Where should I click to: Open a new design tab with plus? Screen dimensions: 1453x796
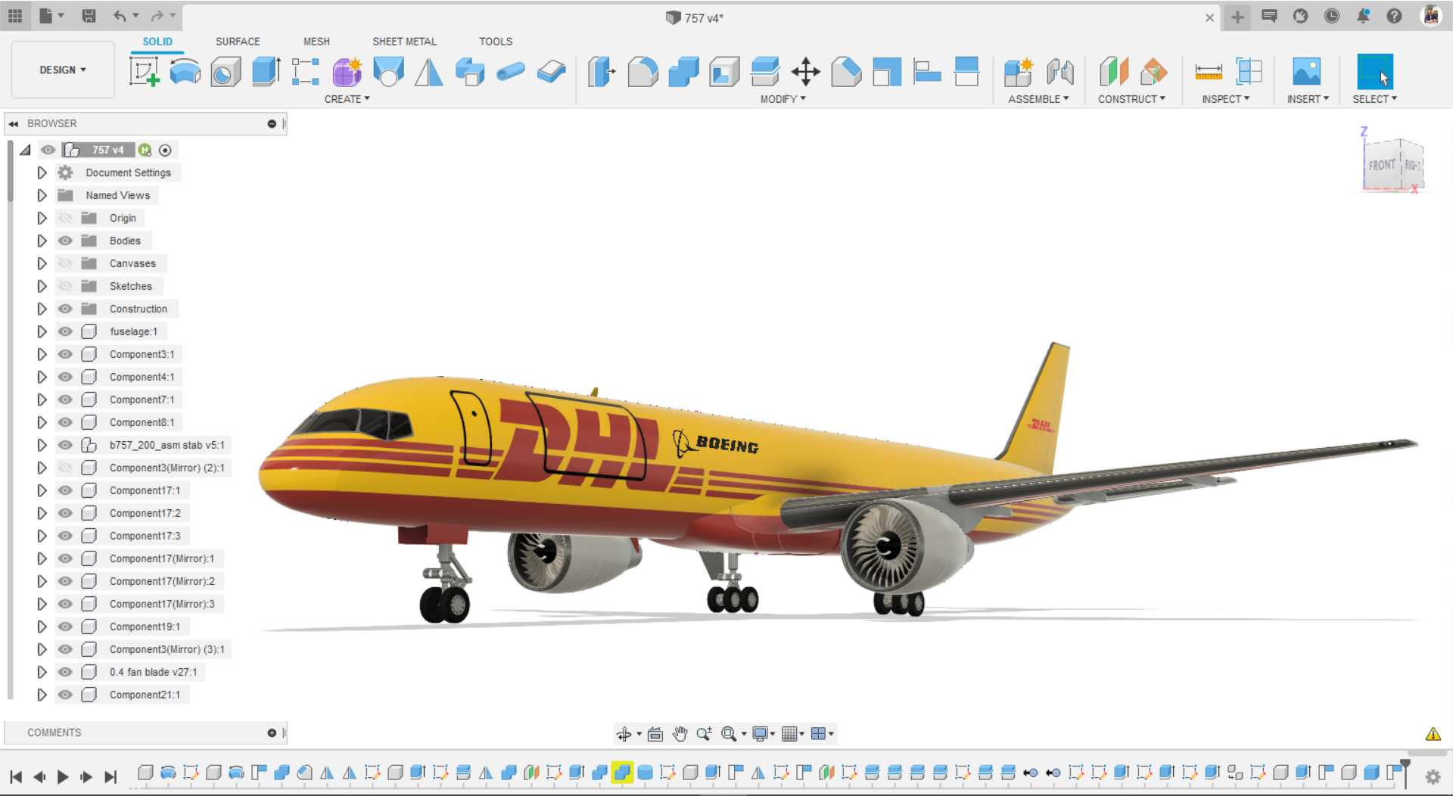[1237, 17]
